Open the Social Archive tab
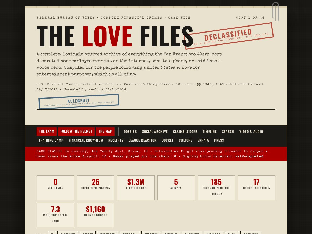312x234 pixels. pos(155,132)
